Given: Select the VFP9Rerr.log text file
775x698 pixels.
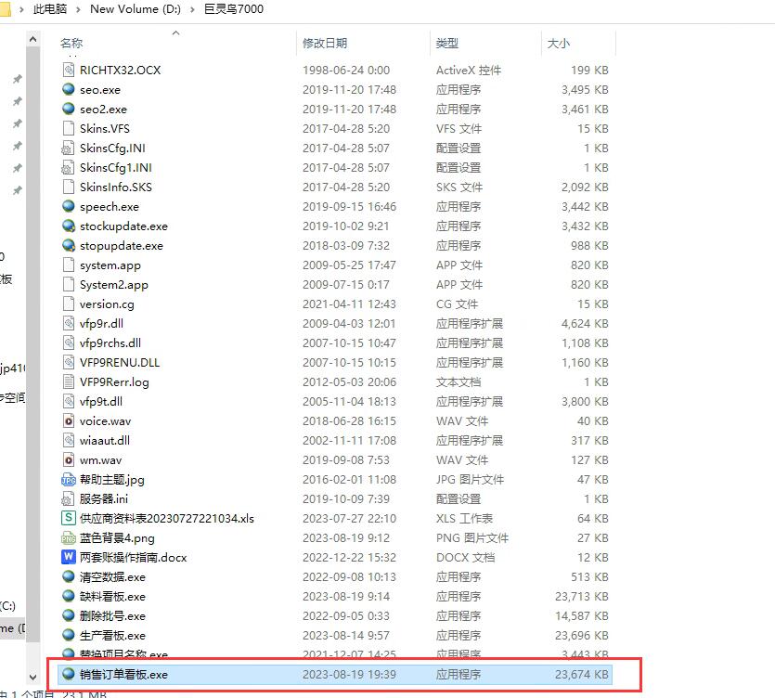Looking at the screenshot, I should pyautogui.click(x=114, y=382).
